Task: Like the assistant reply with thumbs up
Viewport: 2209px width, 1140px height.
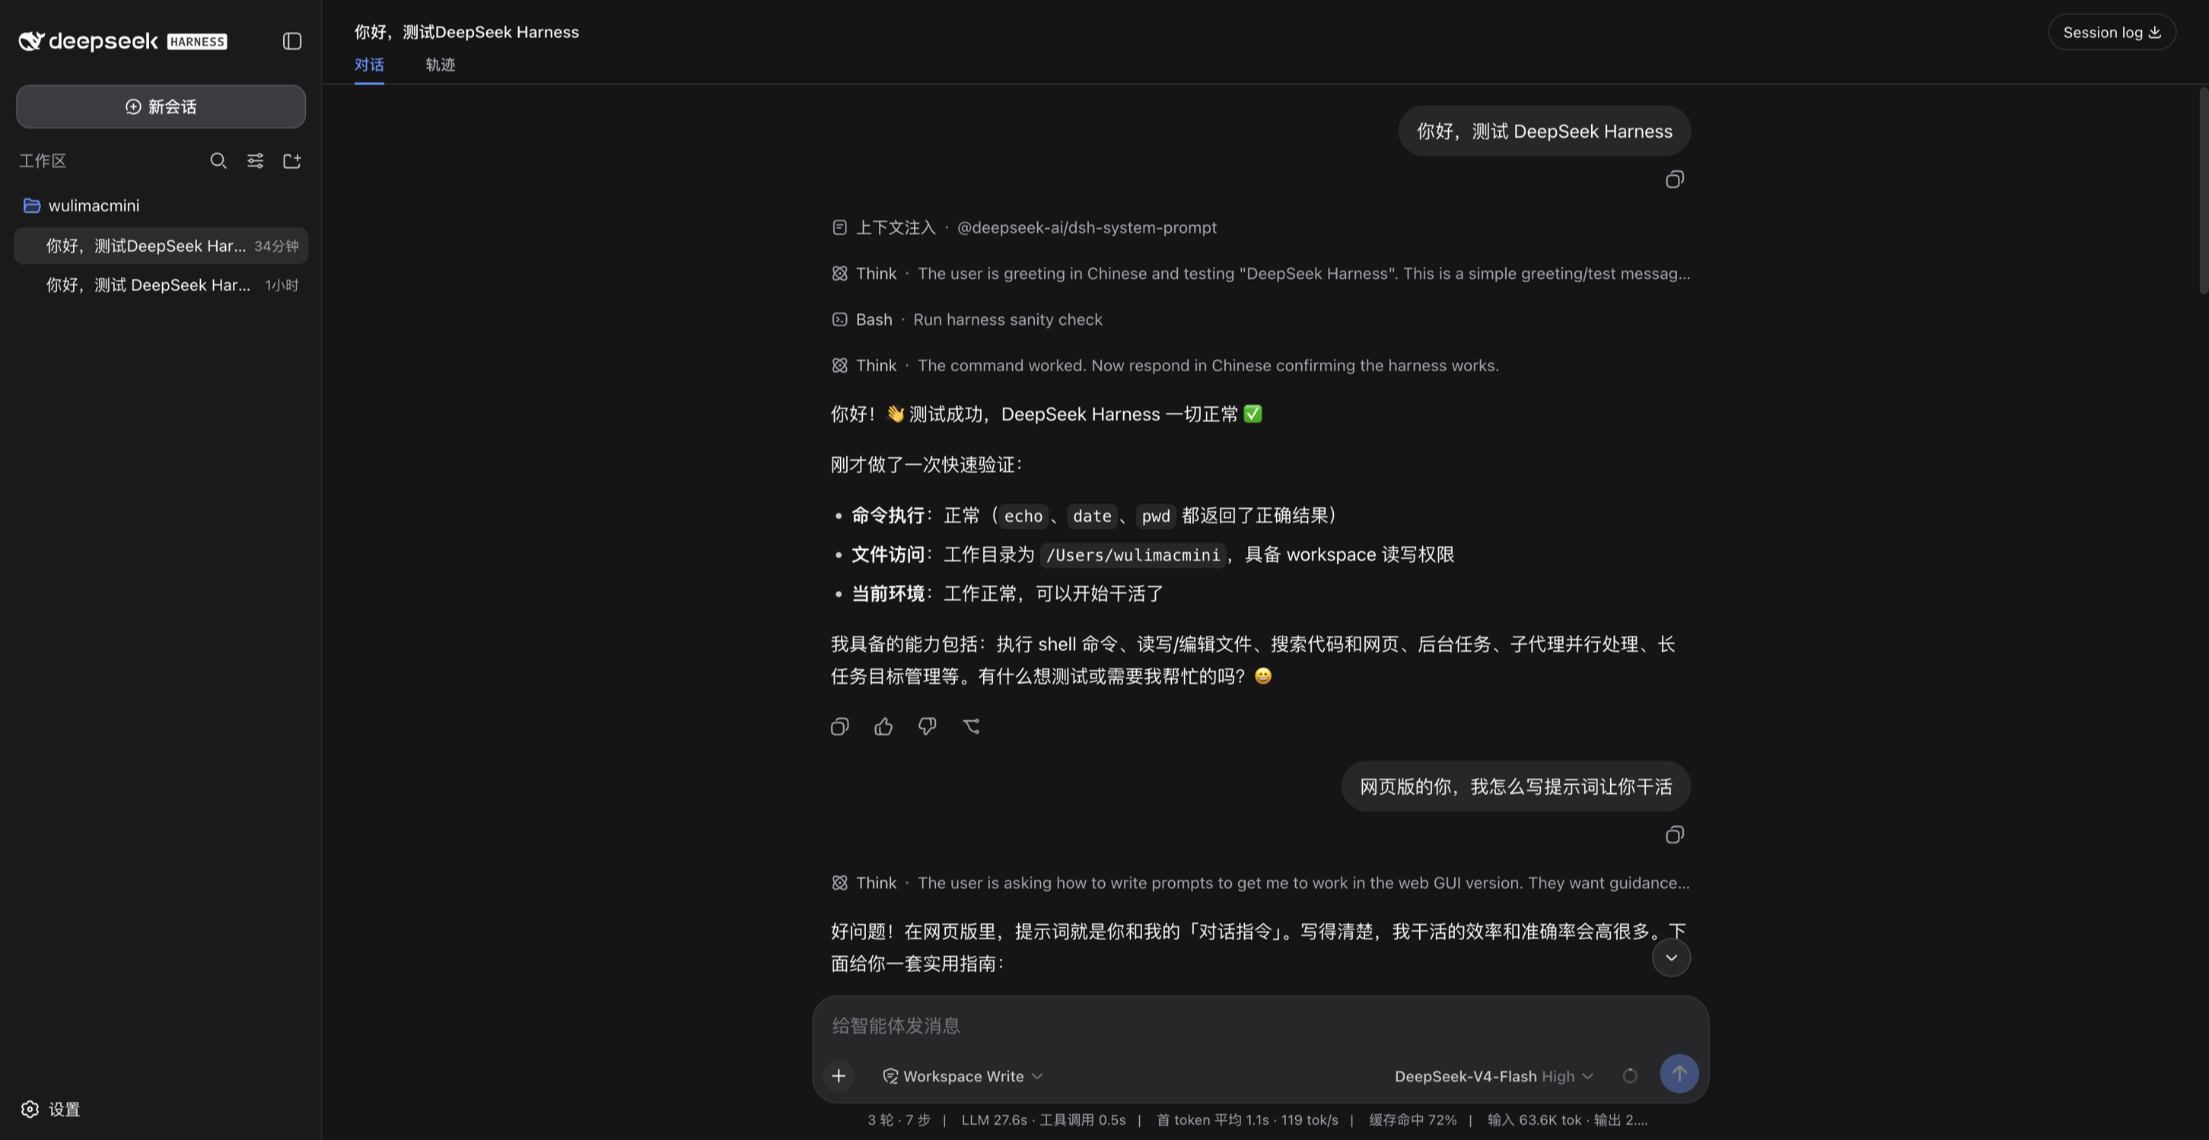Action: click(883, 727)
